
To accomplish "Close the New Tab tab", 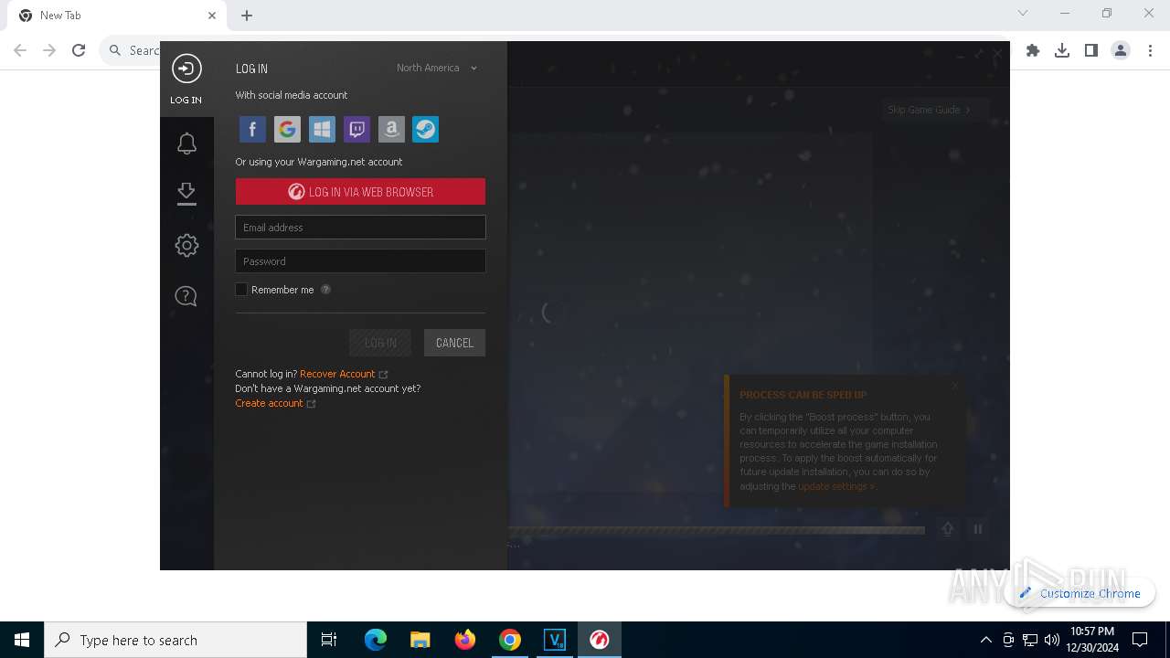I will tap(212, 16).
